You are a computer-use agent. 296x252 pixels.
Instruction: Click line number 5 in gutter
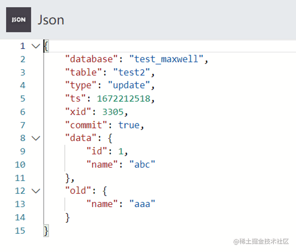tap(23, 98)
